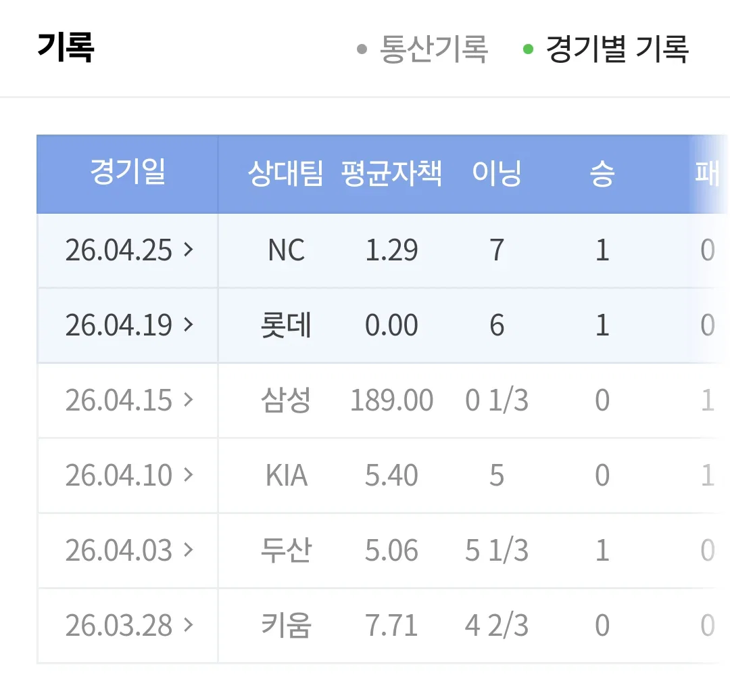Click the 승 column header
The height and width of the screenshot is (696, 730).
602,173
